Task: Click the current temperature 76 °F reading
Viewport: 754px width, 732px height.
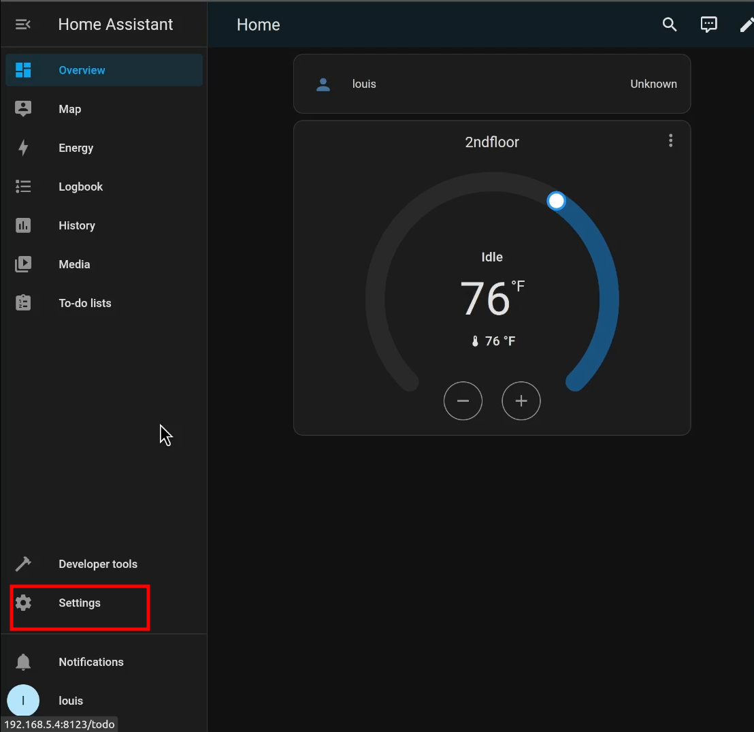Action: pos(493,341)
